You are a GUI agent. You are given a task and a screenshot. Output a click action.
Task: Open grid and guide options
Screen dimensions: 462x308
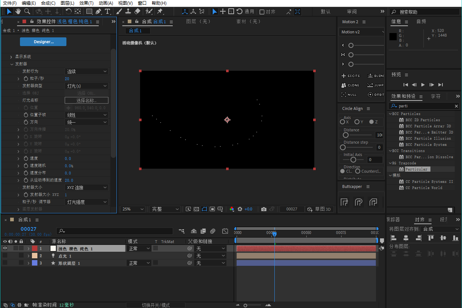pyautogui.click(x=220, y=209)
